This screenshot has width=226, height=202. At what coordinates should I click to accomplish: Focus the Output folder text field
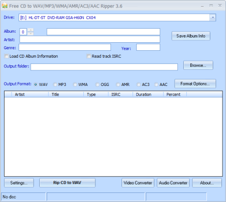(104, 67)
